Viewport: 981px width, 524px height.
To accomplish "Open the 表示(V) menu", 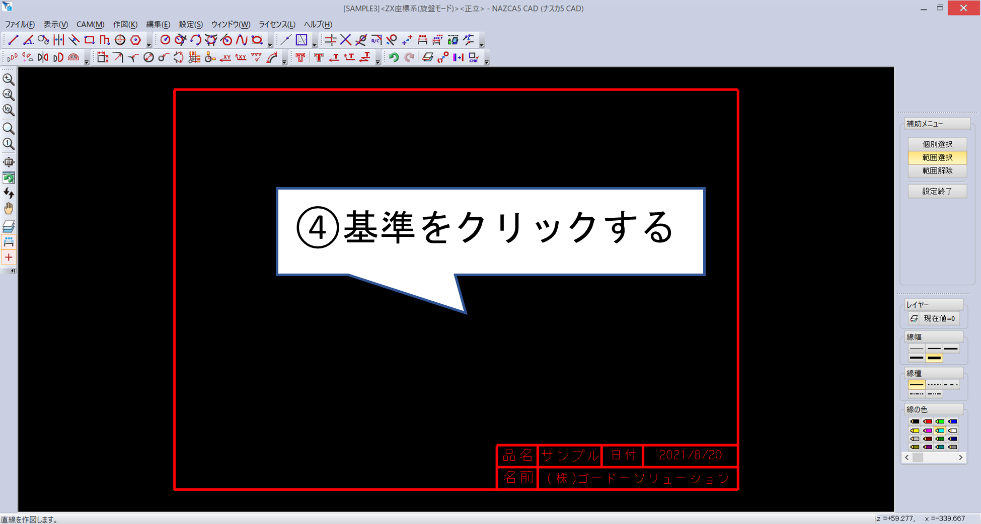I will coord(55,24).
